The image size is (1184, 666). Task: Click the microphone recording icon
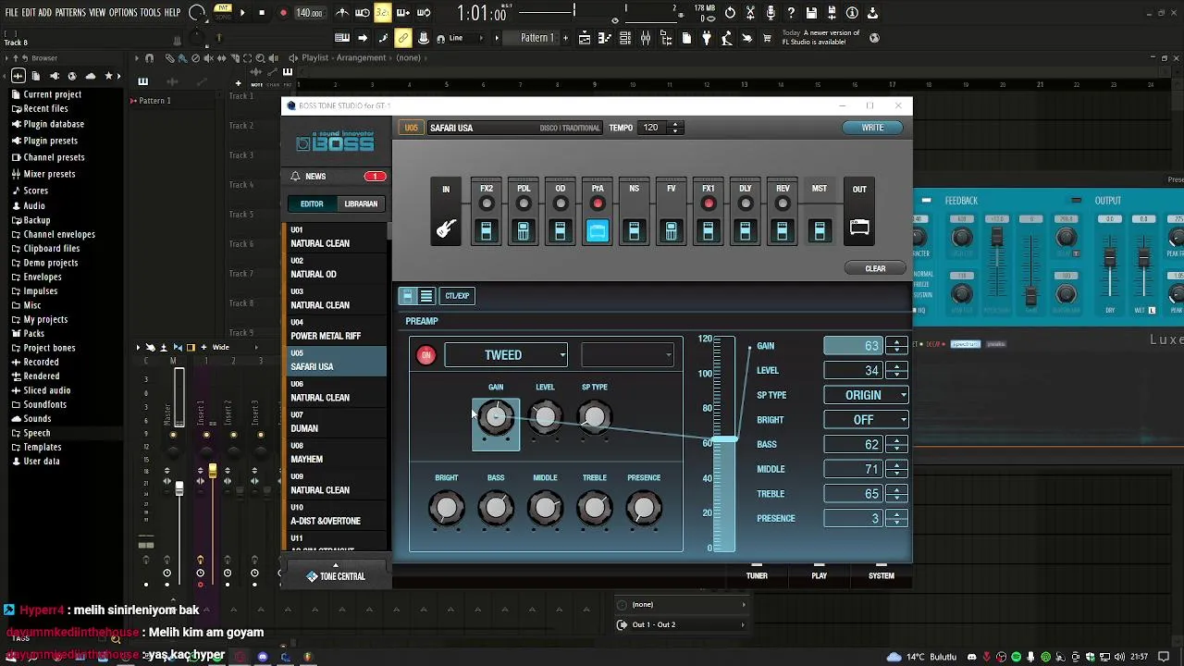771,13
